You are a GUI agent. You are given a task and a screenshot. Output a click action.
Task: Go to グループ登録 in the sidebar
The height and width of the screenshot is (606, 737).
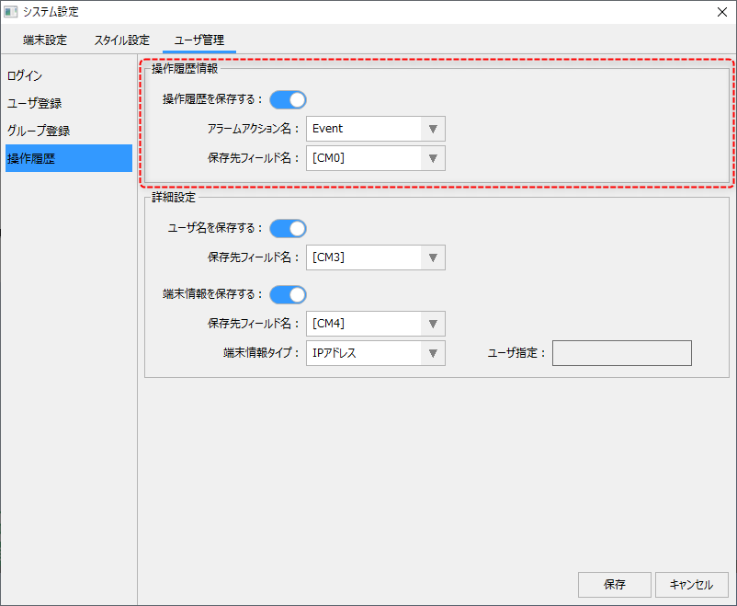pos(39,131)
